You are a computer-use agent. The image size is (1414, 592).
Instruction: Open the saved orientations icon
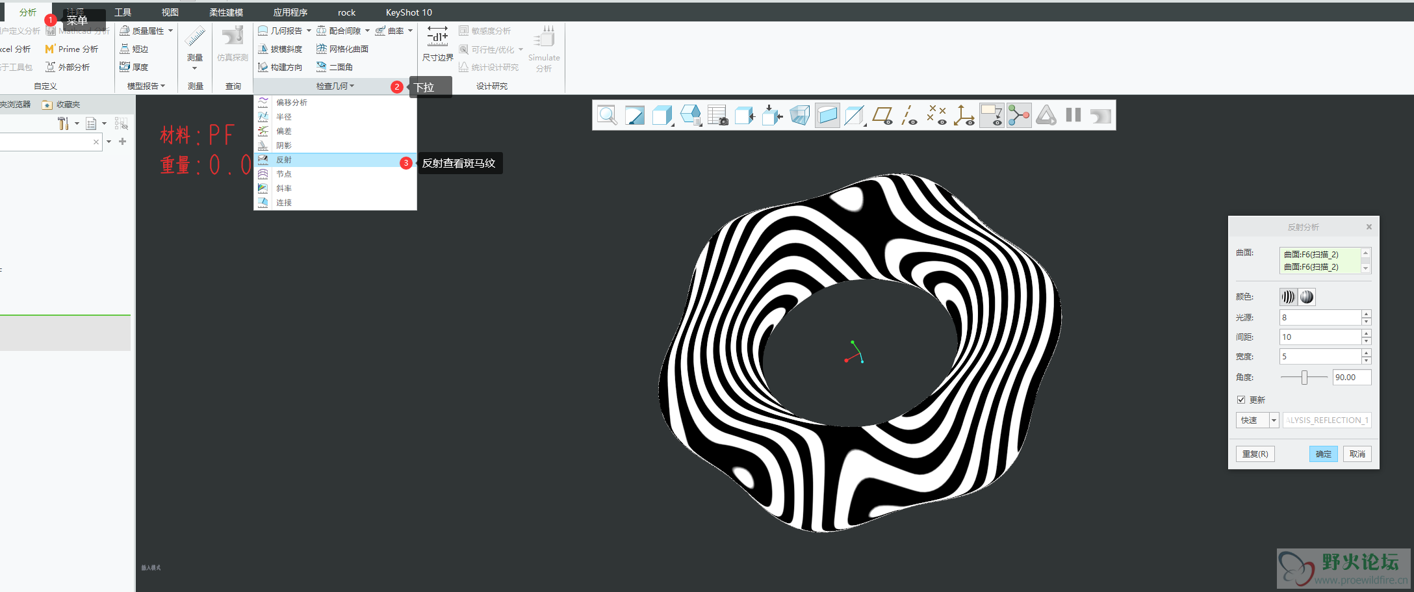pyautogui.click(x=691, y=116)
